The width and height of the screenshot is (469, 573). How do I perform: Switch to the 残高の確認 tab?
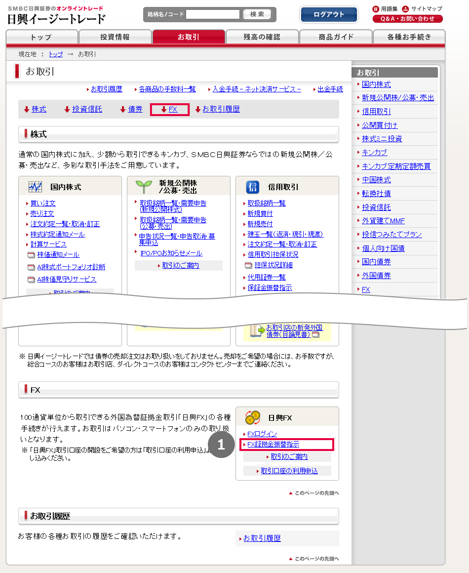click(262, 37)
